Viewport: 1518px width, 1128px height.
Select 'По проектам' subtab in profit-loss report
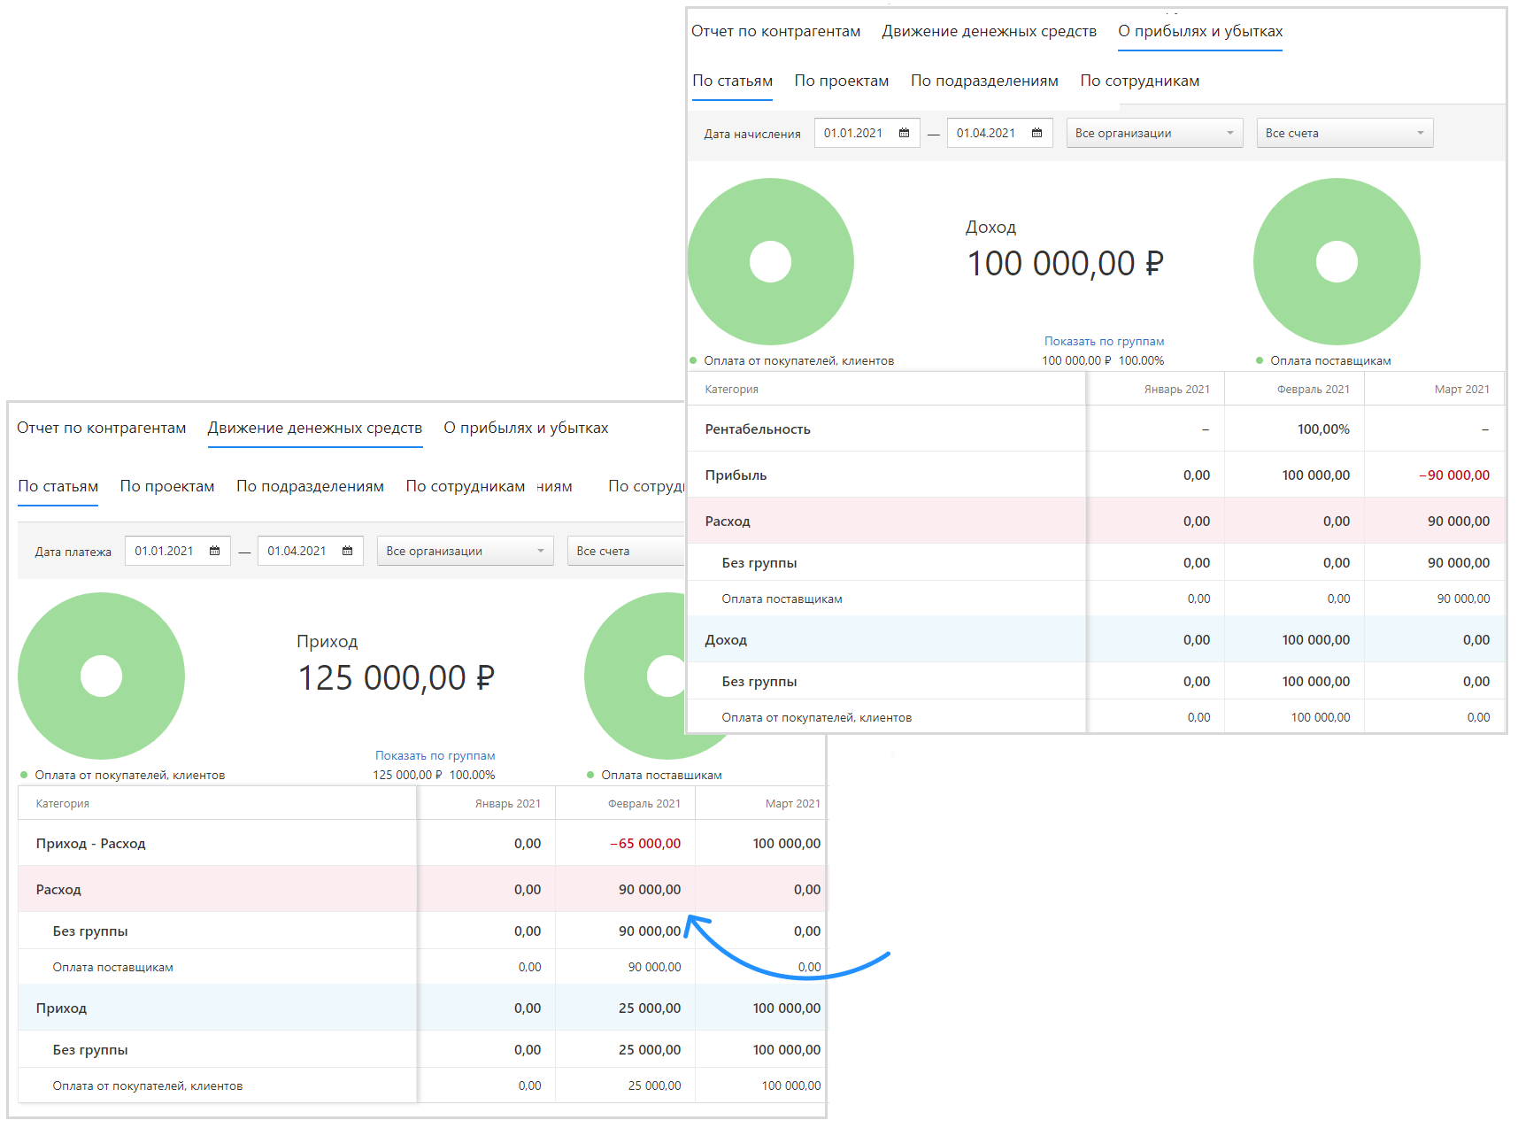click(x=841, y=81)
